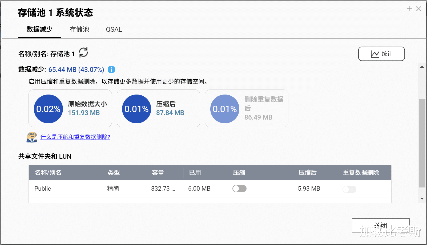Select the 0.02% original data size circle
The image size is (427, 245).
48,109
